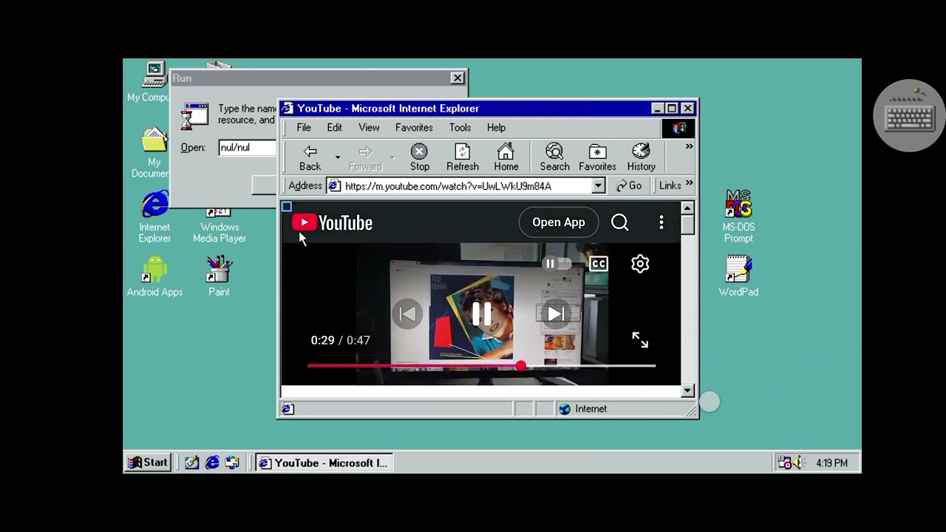Click the Show Desktop quick launch icon
Viewport: 946px width, 532px height.
click(192, 463)
